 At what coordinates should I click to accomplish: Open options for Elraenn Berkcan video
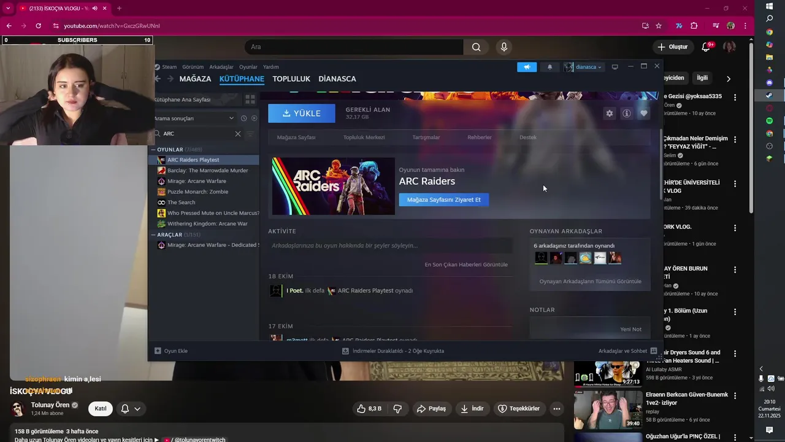click(735, 395)
